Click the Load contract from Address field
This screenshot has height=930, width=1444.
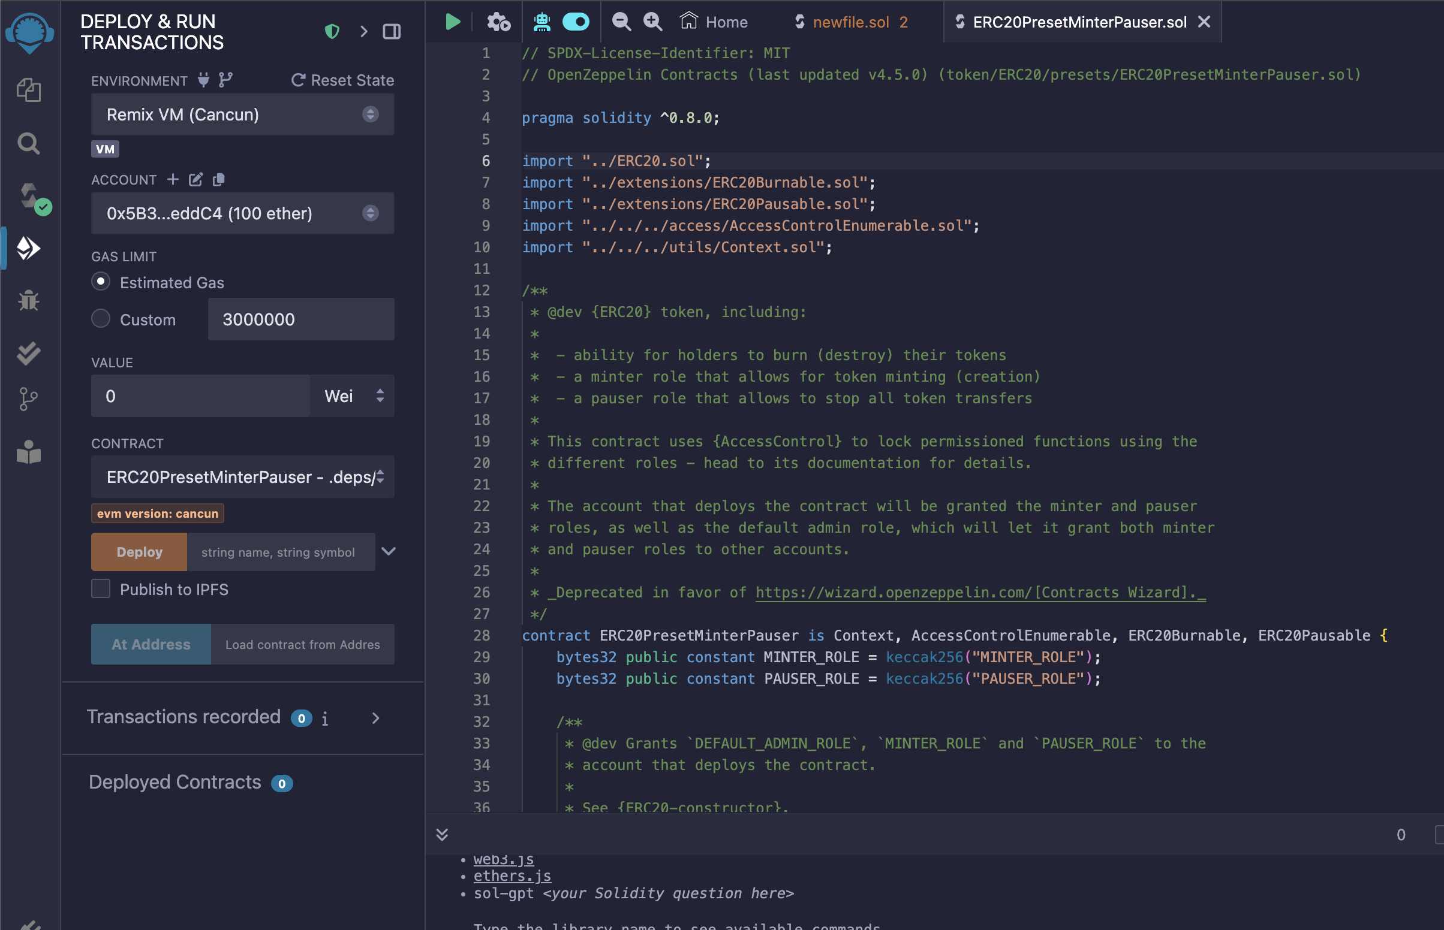coord(302,644)
